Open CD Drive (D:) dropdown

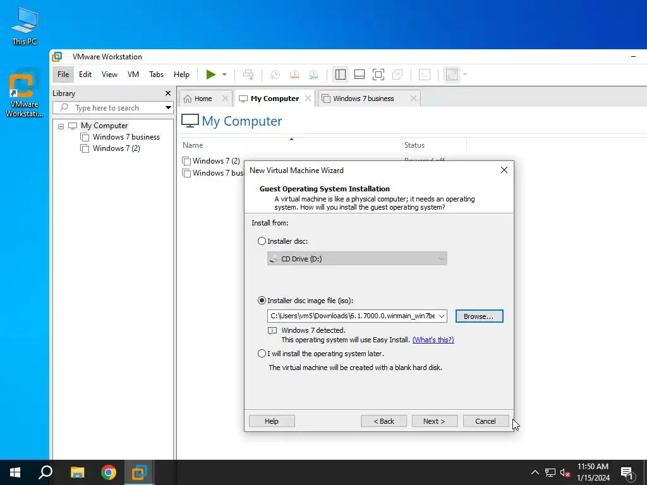[357, 258]
